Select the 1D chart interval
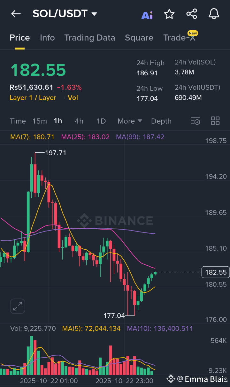Screen dimensions: 230x387 click(101, 121)
